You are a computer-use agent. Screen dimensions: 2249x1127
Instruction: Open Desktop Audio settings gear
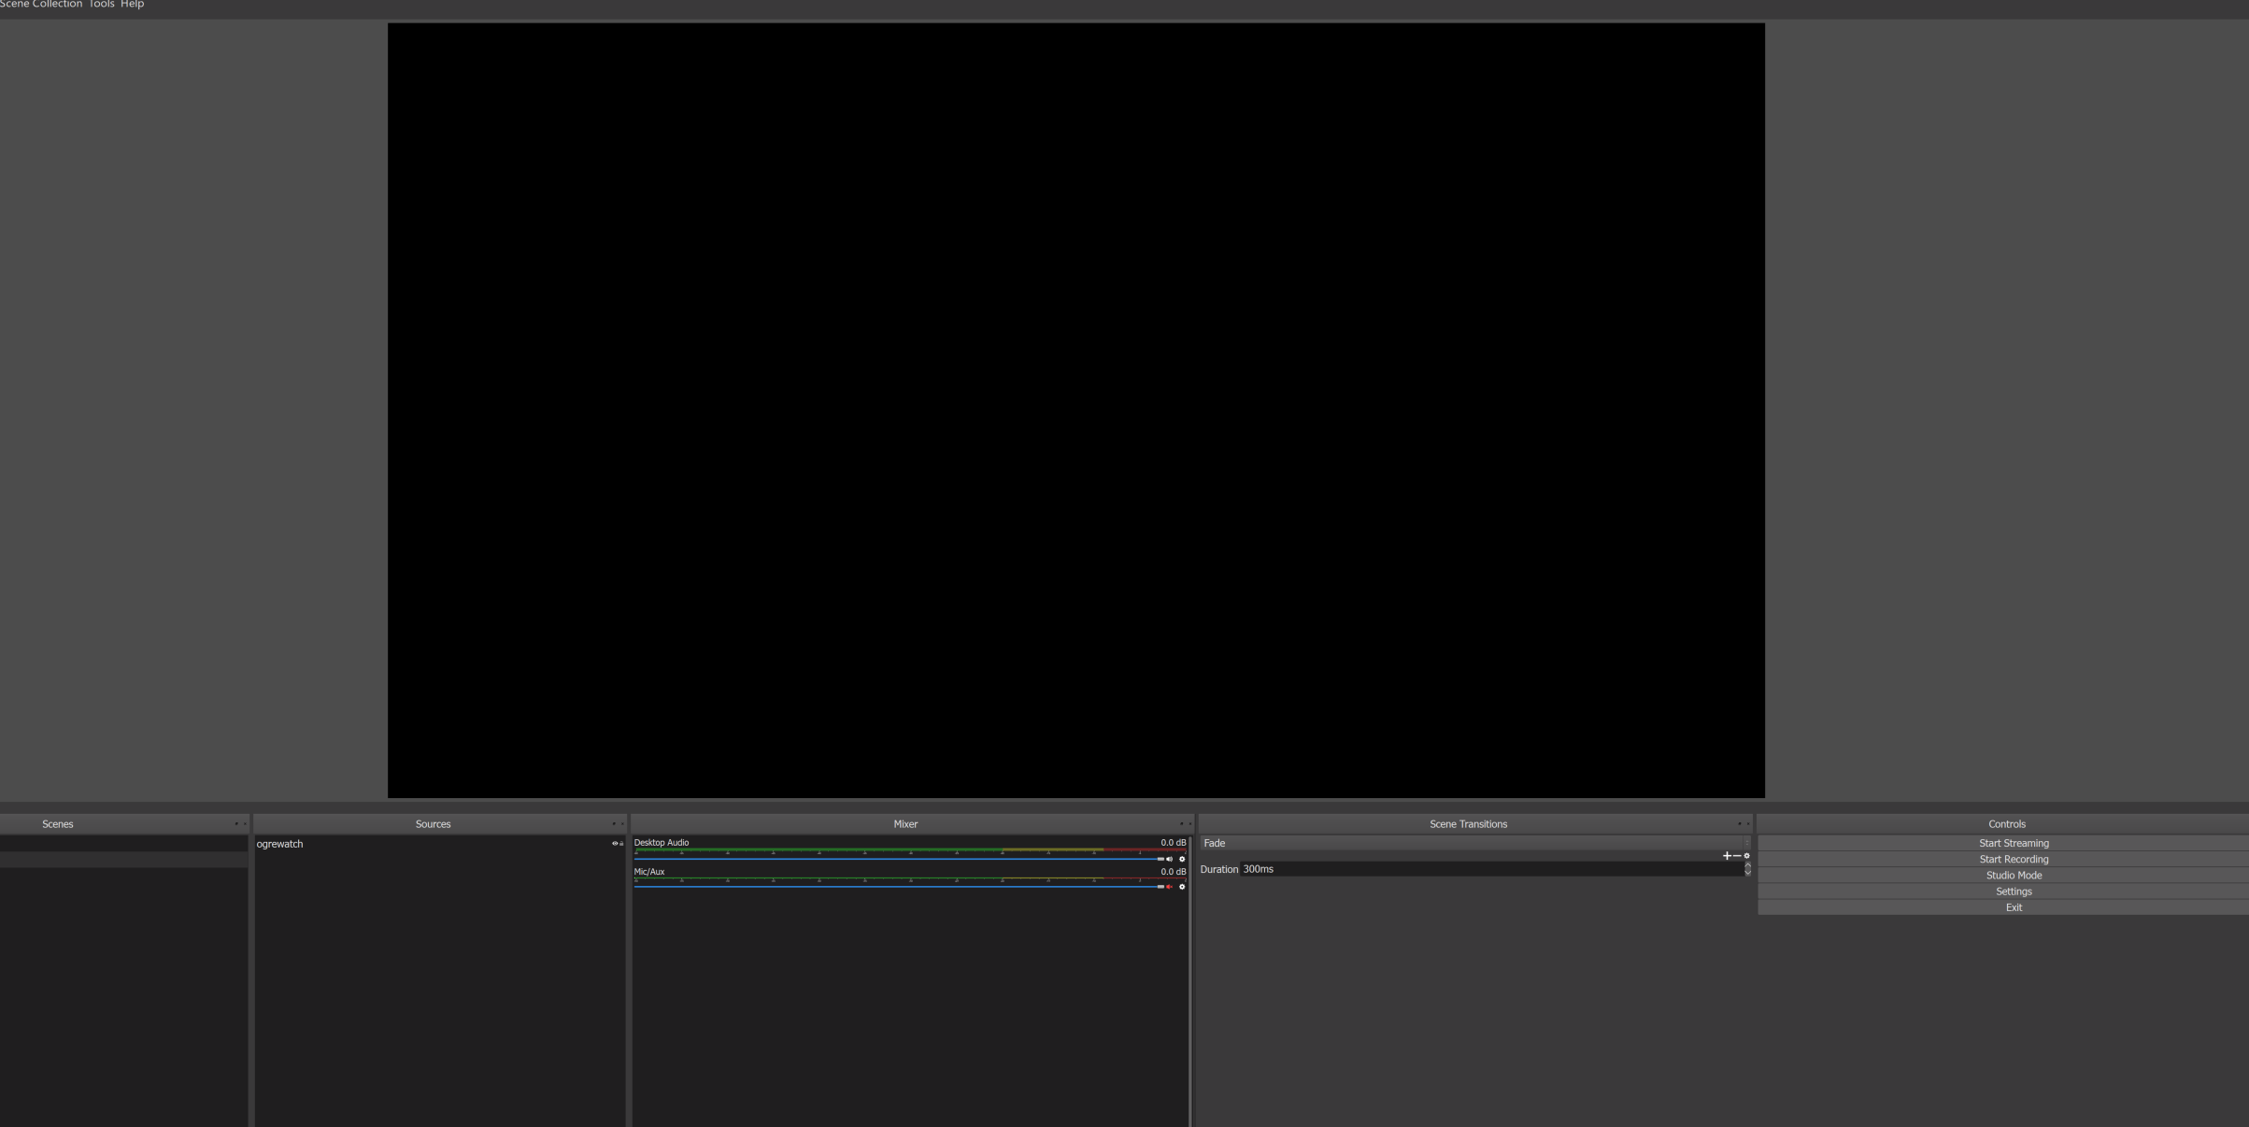[x=1182, y=859]
